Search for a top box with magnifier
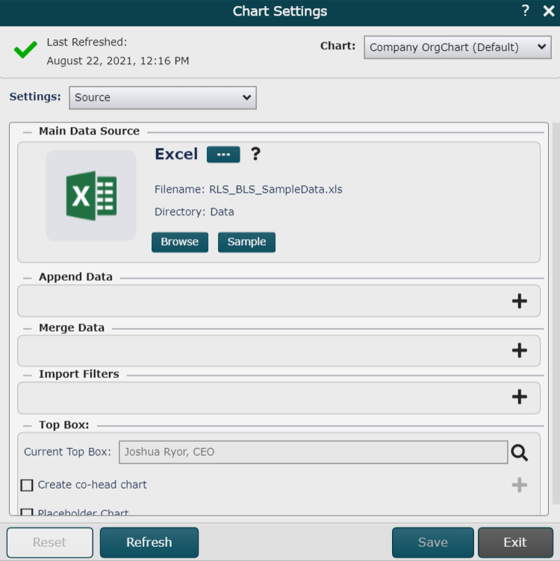The image size is (560, 561). tap(519, 452)
